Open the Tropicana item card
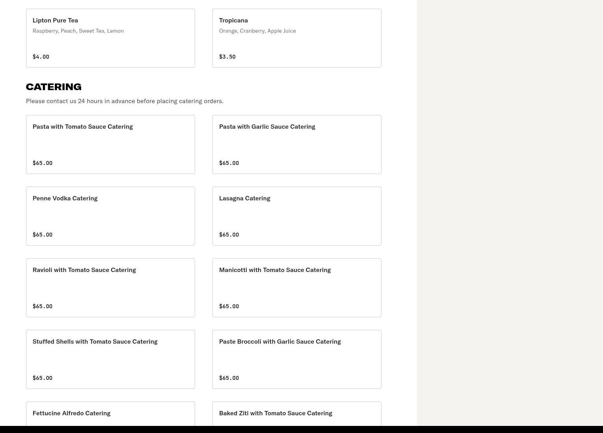Image resolution: width=603 pixels, height=433 pixels. coord(297,38)
